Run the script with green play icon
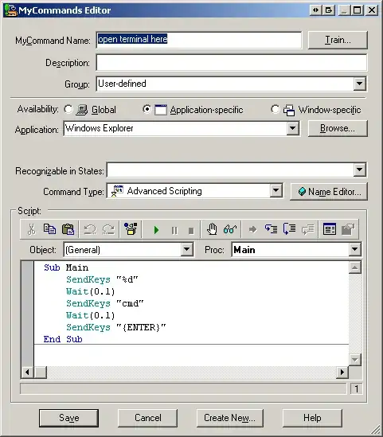This screenshot has height=437, width=383. [156, 230]
